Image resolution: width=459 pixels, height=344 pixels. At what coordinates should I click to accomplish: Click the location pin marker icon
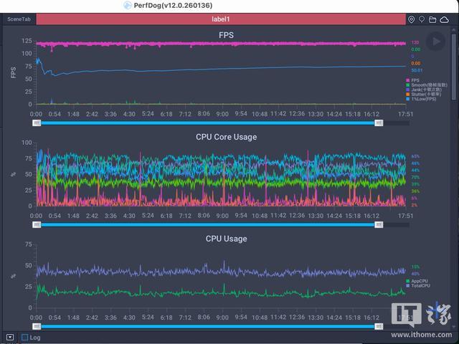[411, 19]
